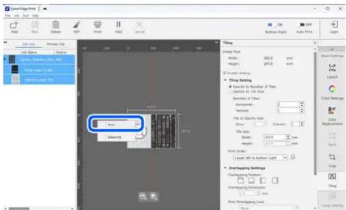Collapse the job list panel double-arrow

[x=5, y=42]
